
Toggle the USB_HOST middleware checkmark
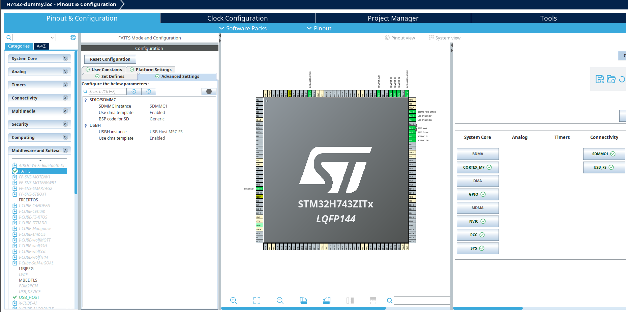point(14,297)
